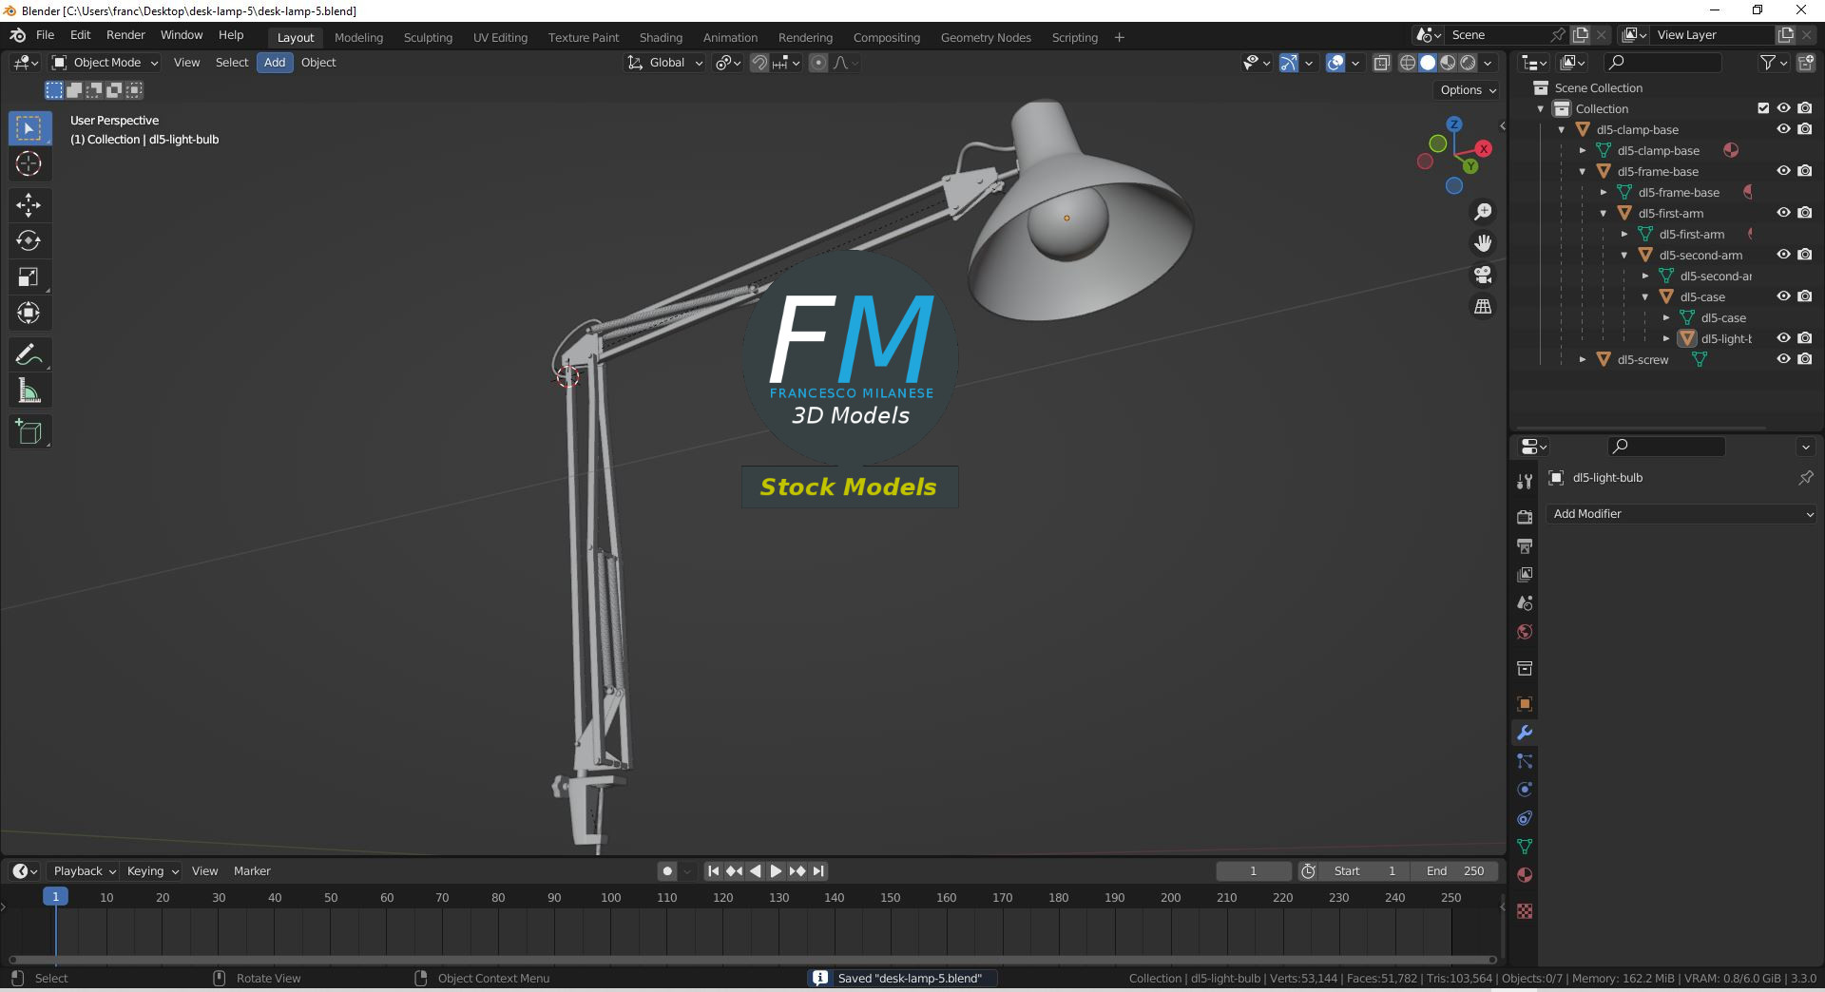Open the Texture properties tab

pos(1525,911)
